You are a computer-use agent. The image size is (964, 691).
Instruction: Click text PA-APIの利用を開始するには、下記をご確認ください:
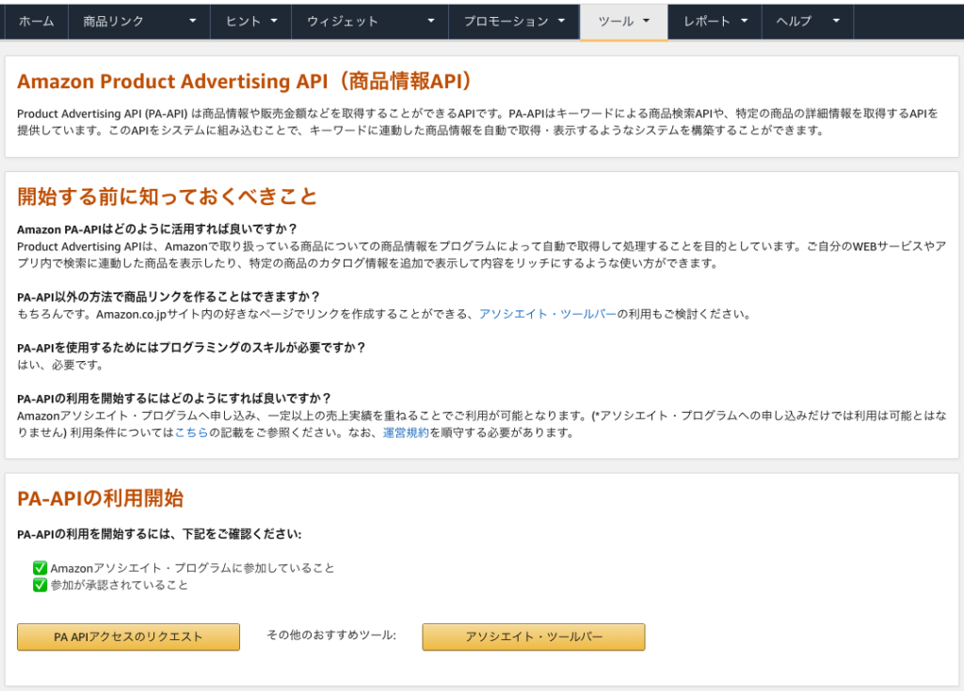coord(159,534)
